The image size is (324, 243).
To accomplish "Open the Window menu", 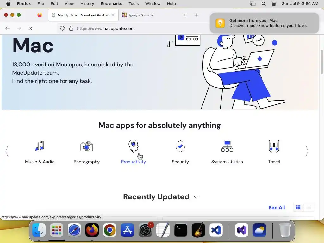I will (153, 4).
